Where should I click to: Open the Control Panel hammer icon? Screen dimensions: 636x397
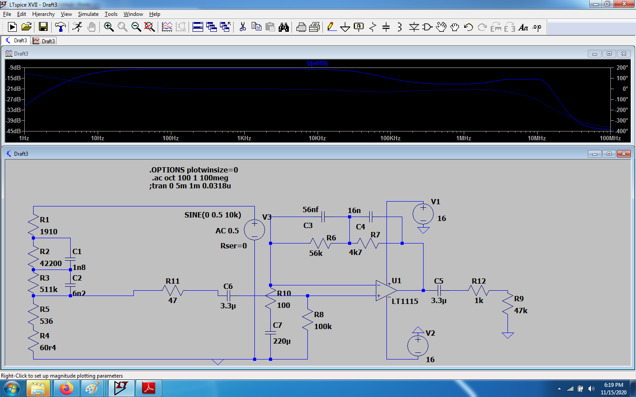(61, 27)
